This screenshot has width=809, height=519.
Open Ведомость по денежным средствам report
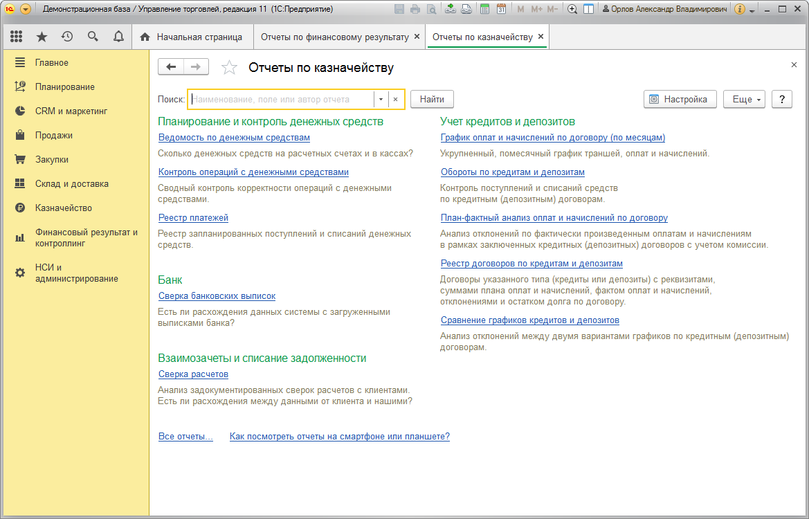[234, 138]
